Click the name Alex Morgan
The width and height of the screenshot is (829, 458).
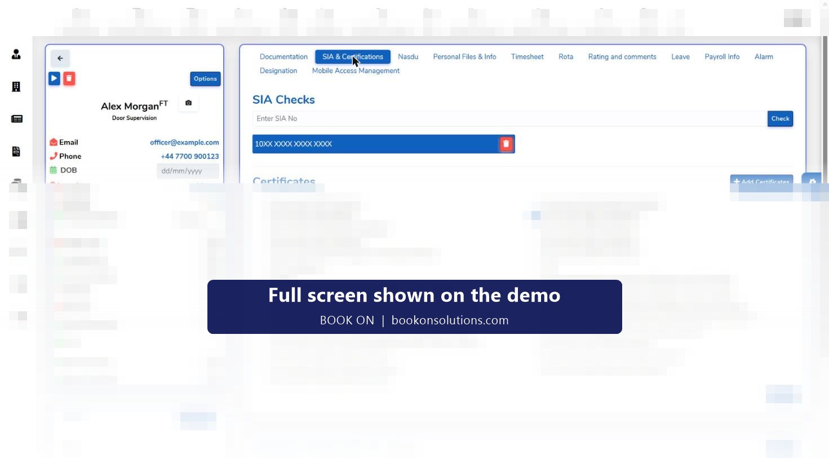pos(130,106)
